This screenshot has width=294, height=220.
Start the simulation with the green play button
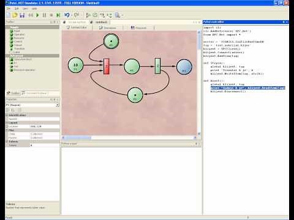pyautogui.click(x=37, y=15)
